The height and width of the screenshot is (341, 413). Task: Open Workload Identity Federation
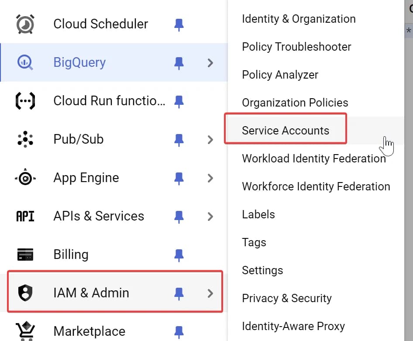pyautogui.click(x=316, y=158)
